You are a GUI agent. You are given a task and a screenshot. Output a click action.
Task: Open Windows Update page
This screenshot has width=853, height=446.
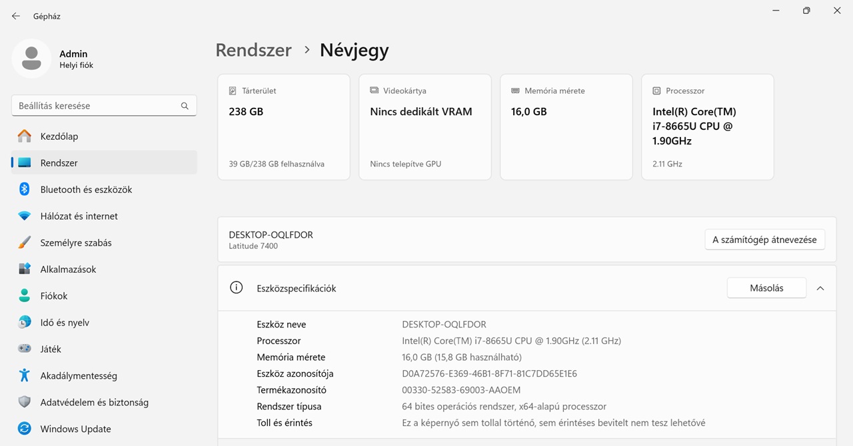[x=104, y=429]
